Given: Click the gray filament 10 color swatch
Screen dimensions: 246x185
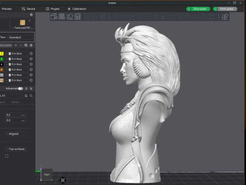Looking at the screenshot, I should pos(2,75).
